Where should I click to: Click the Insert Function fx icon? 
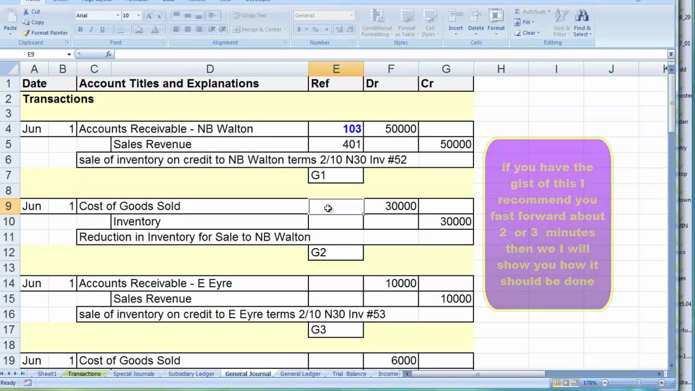pyautogui.click(x=109, y=54)
